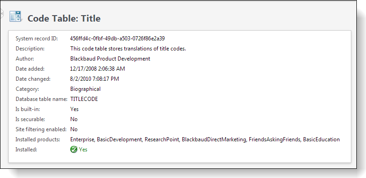Click the Date changed value 8/2/2010
This screenshot has width=366, height=178.
[x=94, y=79]
